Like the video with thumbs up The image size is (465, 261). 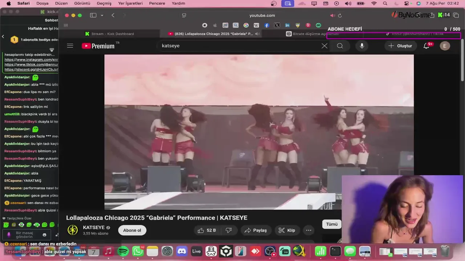(207, 230)
